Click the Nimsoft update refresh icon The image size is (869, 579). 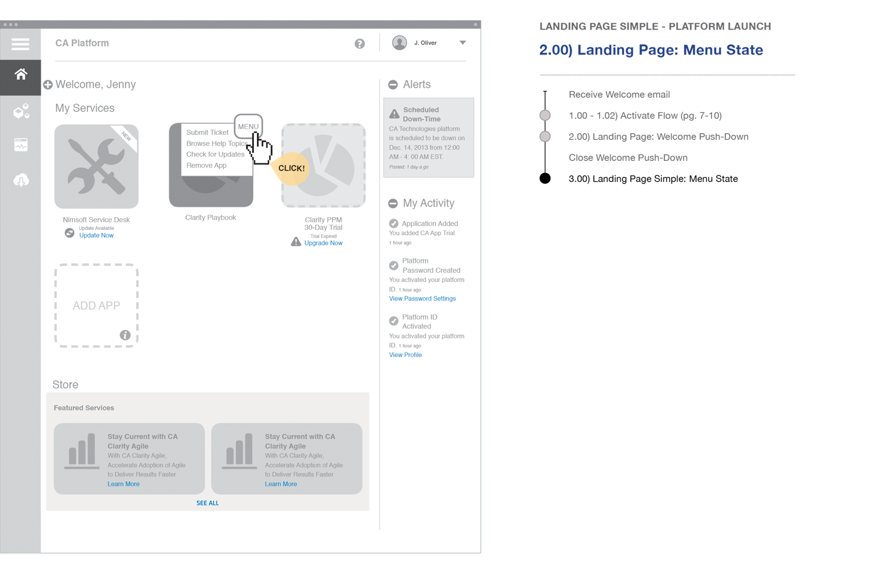(70, 233)
